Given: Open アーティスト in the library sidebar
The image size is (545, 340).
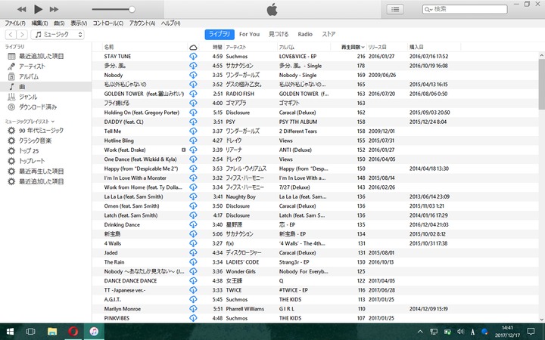Looking at the screenshot, I should 32,66.
